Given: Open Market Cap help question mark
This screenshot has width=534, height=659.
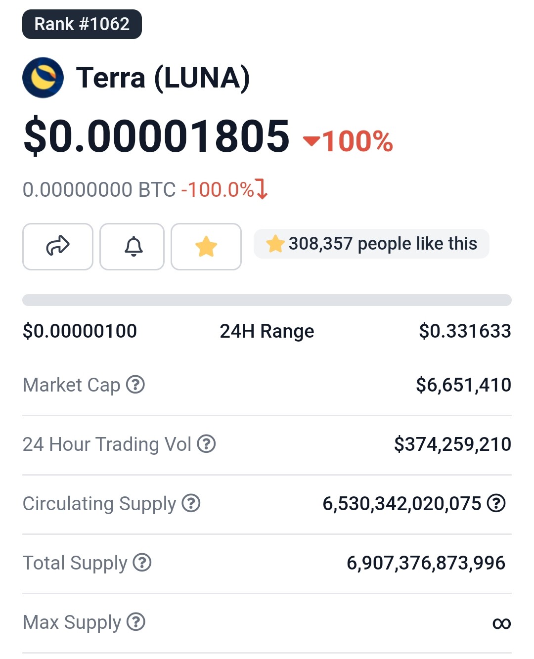Looking at the screenshot, I should click(135, 384).
